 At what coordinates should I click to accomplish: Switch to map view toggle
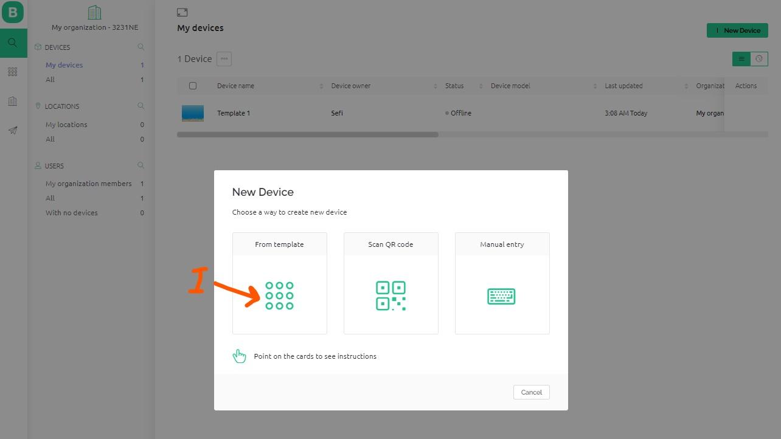click(x=758, y=59)
